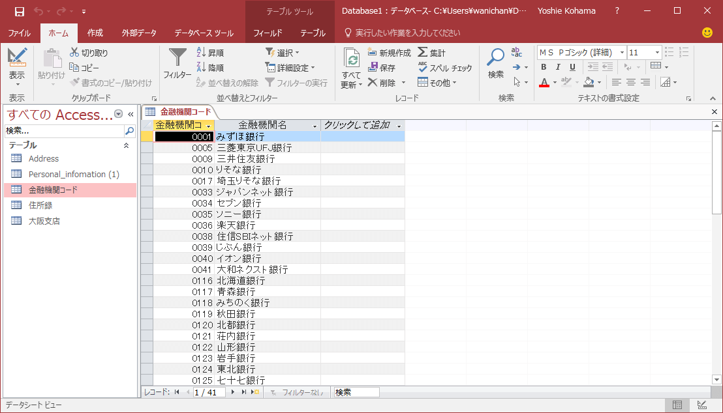Open the font name dropdown
The image size is (723, 413).
tap(622, 53)
